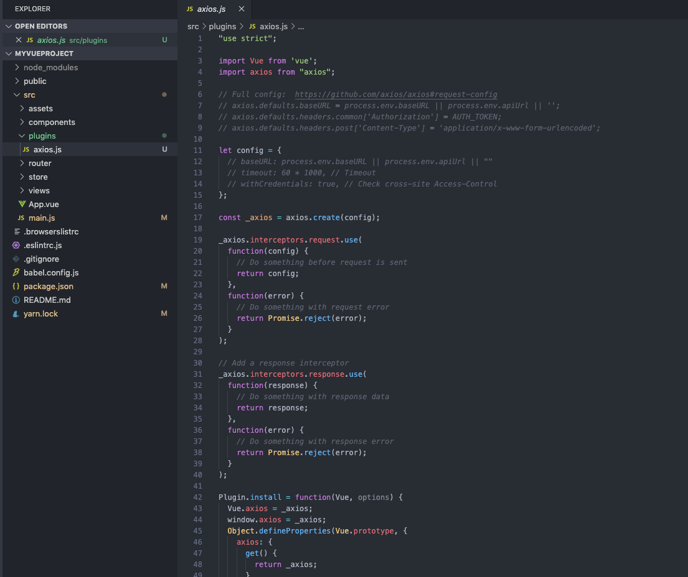Viewport: 688px width, 577px height.
Task: Open the axios request-config GitHub link
Action: (x=396, y=94)
